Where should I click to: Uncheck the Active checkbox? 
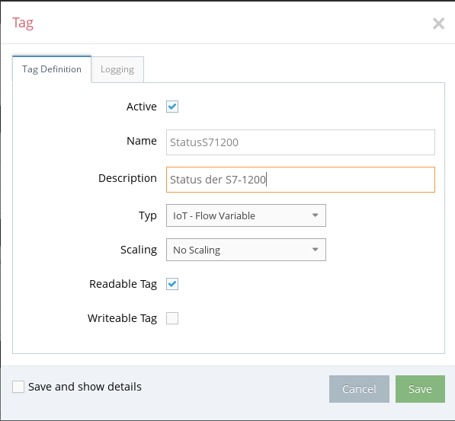pyautogui.click(x=172, y=107)
